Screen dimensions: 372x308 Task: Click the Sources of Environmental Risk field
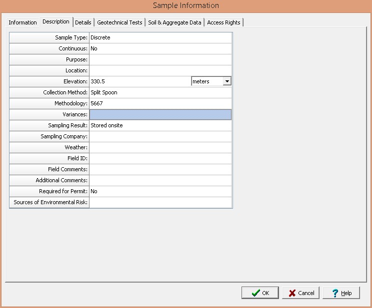point(160,202)
